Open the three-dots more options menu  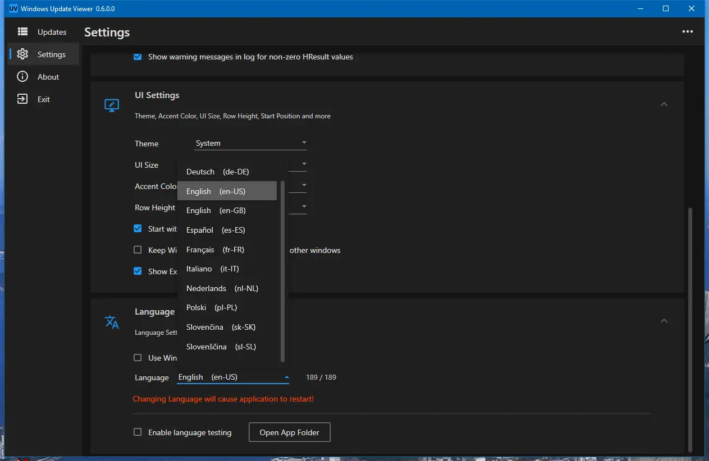(x=687, y=32)
